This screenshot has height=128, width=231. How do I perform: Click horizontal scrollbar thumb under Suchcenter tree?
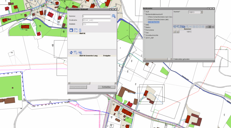(x=157, y=59)
